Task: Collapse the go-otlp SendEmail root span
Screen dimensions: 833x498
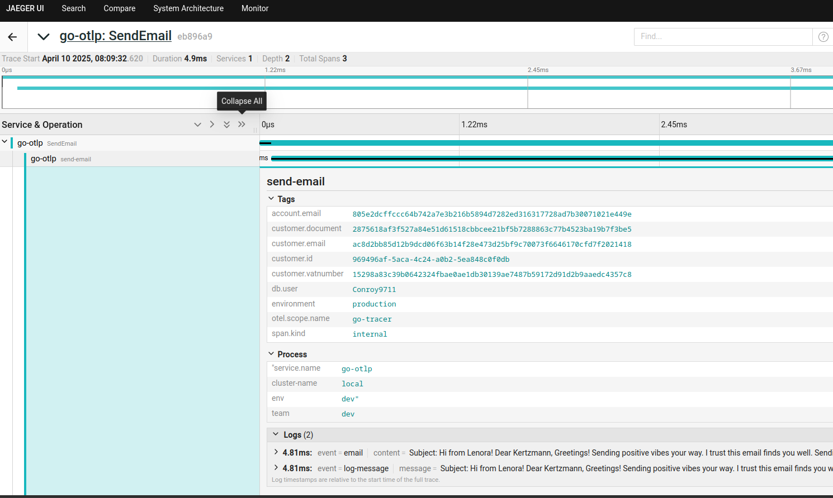Action: pyautogui.click(x=5, y=142)
